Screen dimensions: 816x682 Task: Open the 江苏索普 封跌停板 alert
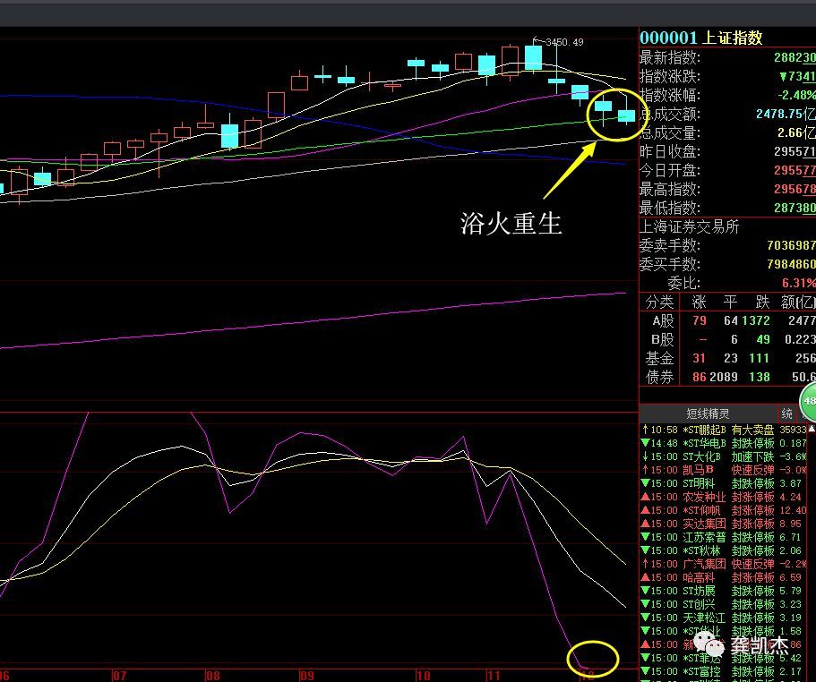(x=724, y=537)
